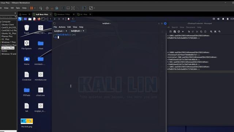Open the terminal Edit menu

point(69,27)
